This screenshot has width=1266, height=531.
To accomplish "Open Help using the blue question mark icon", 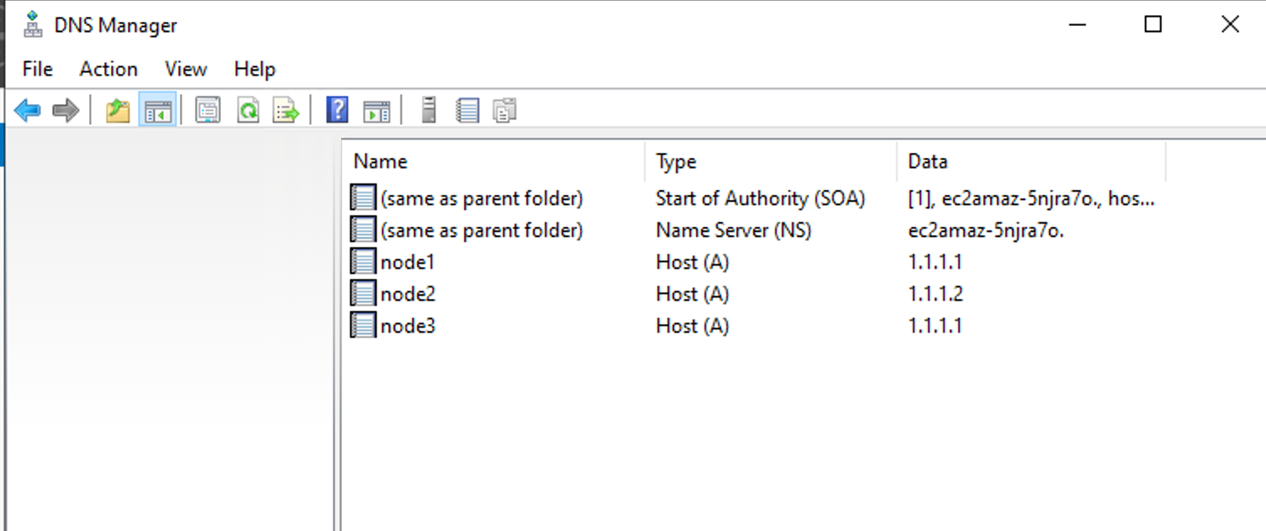I will click(335, 109).
